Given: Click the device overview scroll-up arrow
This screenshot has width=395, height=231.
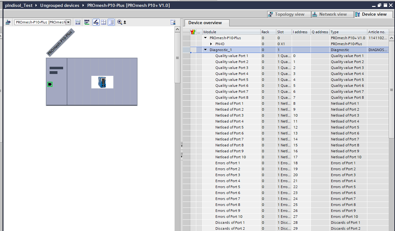Looking at the screenshot, I should pyautogui.click(x=392, y=38).
